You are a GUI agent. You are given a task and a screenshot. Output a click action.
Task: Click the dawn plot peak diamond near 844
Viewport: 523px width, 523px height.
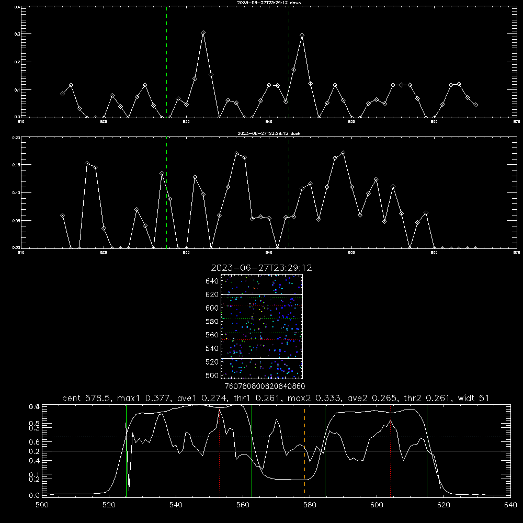pos(302,36)
